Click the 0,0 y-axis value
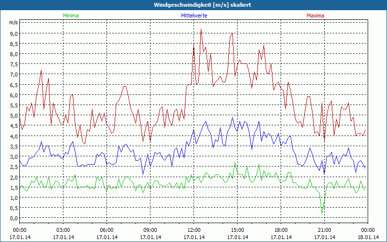Screen dimensions: 387x242 point(14,218)
